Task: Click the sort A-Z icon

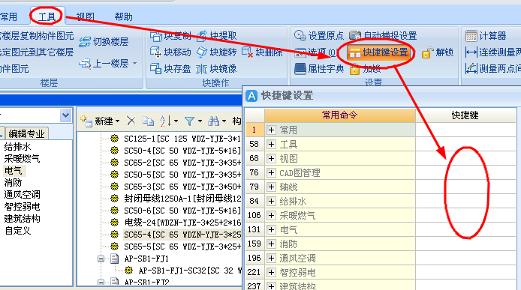Action: pyautogui.click(x=165, y=121)
